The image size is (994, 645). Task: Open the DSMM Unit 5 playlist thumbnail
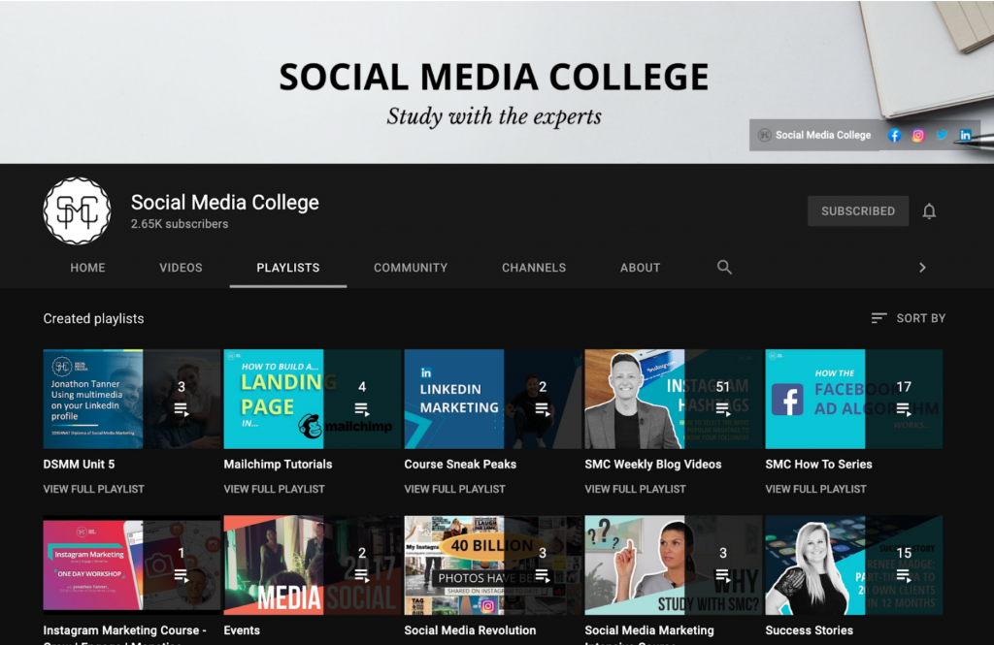click(x=132, y=400)
